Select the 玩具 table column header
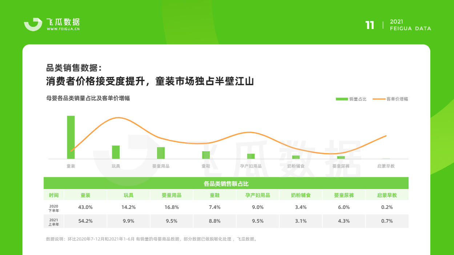Viewport: 454px width, 255px height. 129,195
